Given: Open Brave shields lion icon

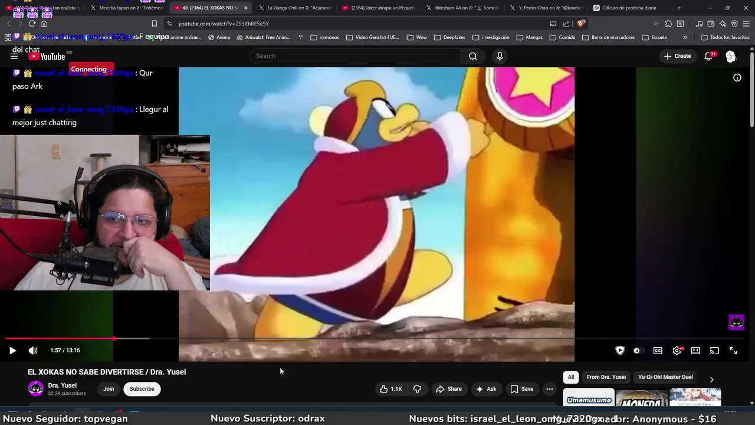Looking at the screenshot, I should click(x=581, y=24).
